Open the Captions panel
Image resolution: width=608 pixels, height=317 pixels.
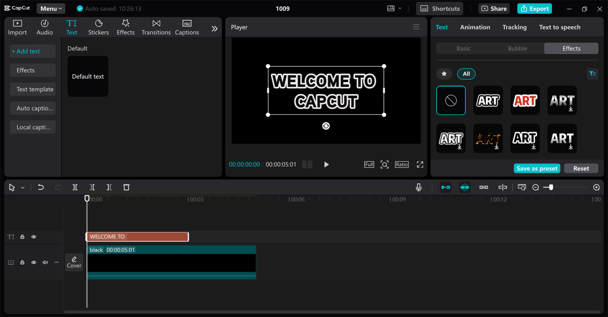187,27
